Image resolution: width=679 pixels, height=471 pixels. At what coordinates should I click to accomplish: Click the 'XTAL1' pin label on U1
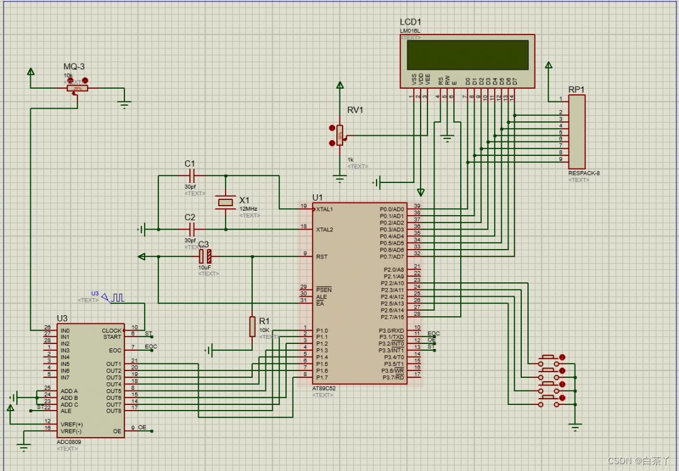pyautogui.click(x=324, y=209)
